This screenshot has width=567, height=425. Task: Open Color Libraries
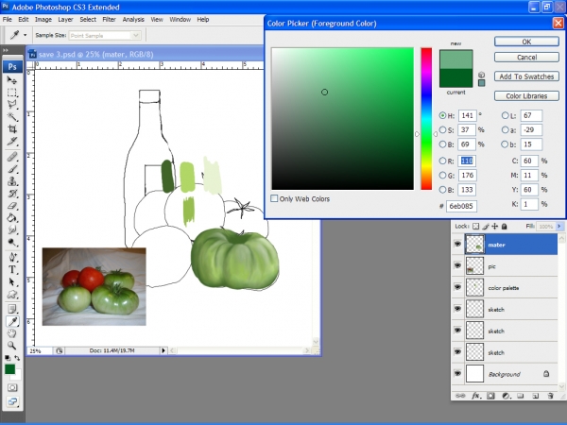click(x=526, y=95)
